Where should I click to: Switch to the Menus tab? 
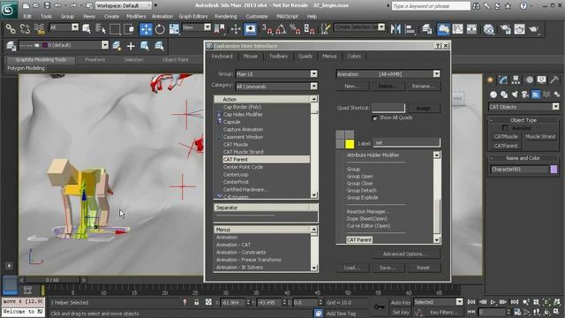click(329, 57)
